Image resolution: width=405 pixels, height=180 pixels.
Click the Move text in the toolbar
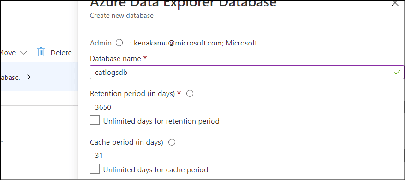(x=8, y=53)
